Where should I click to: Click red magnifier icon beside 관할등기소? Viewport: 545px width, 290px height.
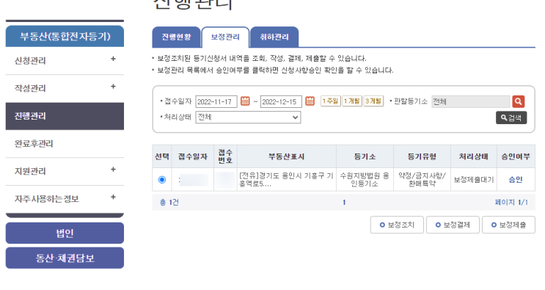[x=519, y=101]
